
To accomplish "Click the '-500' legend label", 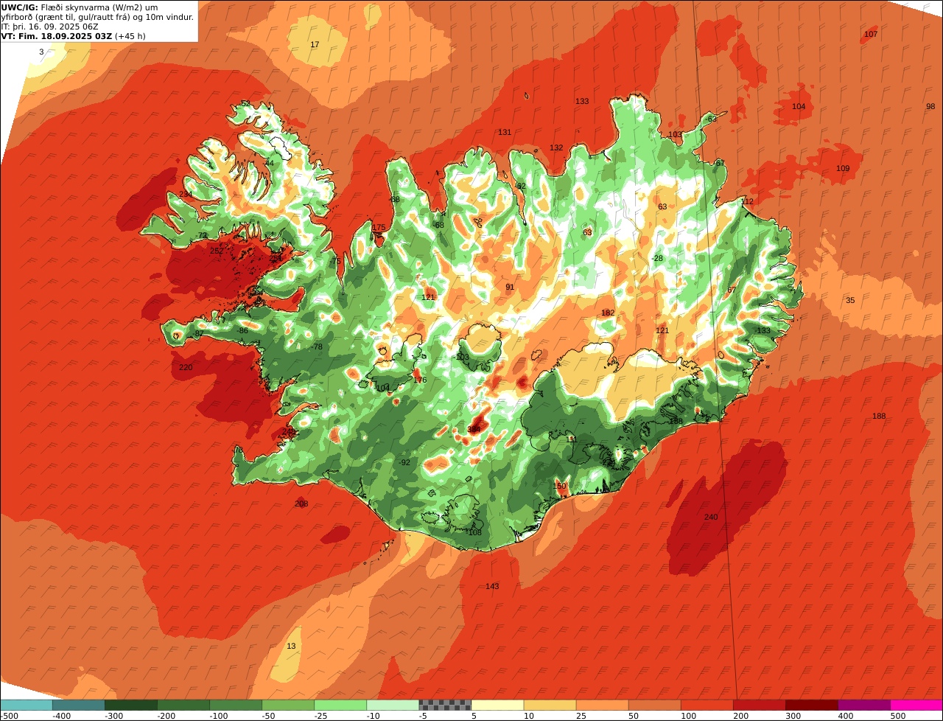I will point(10,715).
